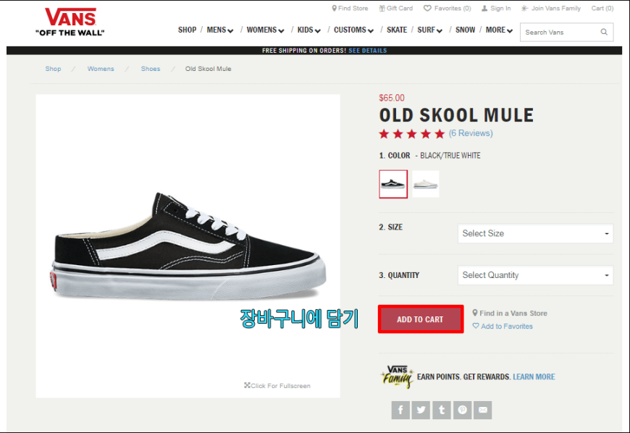630x433 pixels.
Task: Go to Shop breadcrumb
Action: [x=53, y=69]
